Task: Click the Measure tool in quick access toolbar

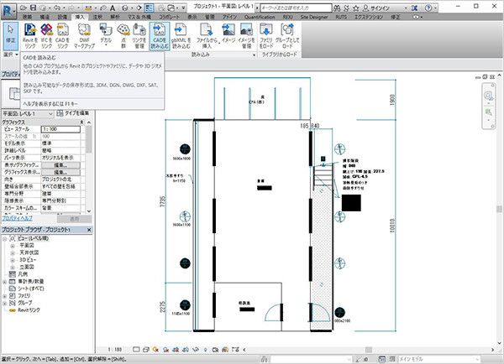Action: click(88, 8)
